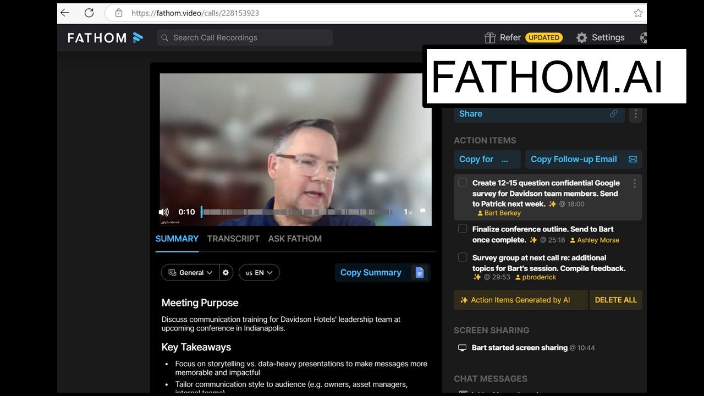Screen dimensions: 704x396
Task: Click the gift icon beside Refer
Action: tap(490, 37)
